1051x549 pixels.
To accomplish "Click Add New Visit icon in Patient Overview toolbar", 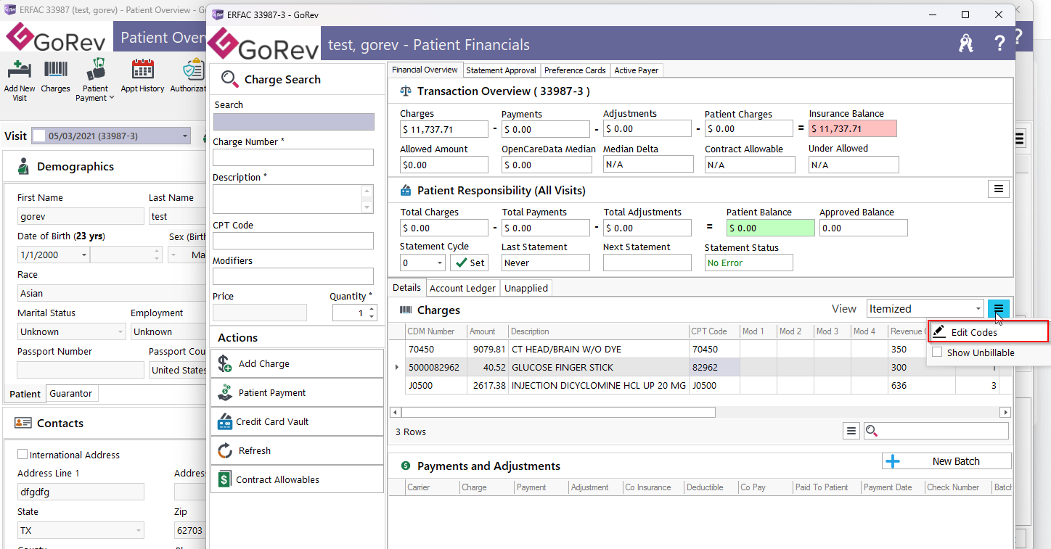I will (x=19, y=70).
